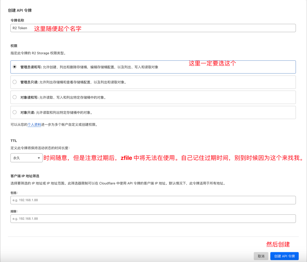Click the 创建 API 令牌 button
Screen dimensions: 307x262
284,256
